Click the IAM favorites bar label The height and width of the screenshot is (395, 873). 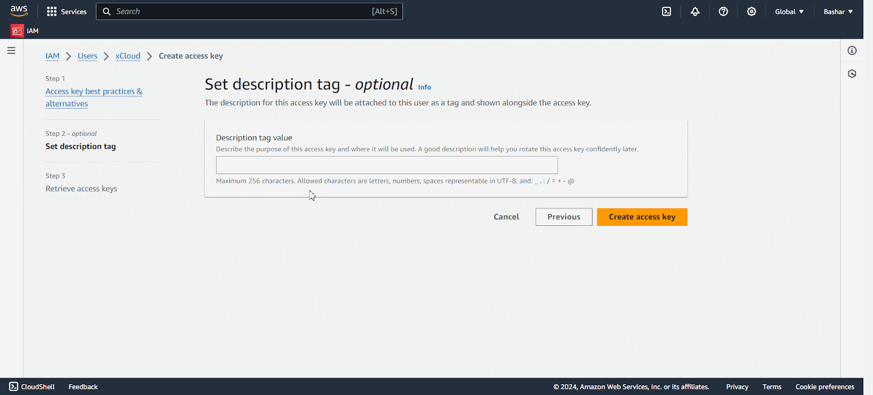[33, 31]
